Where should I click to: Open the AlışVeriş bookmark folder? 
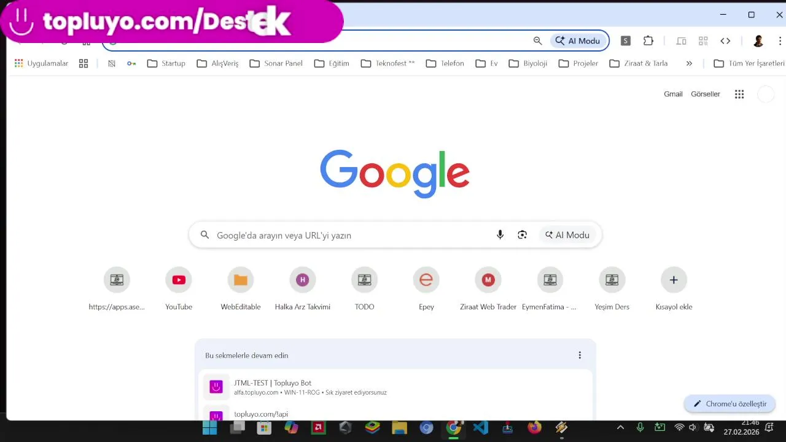217,63
